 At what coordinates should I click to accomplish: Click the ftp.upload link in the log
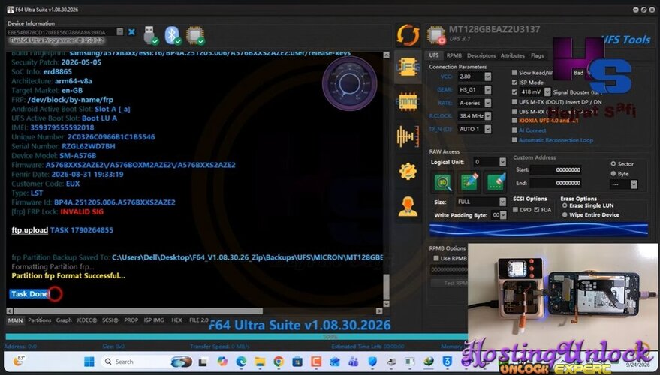point(29,230)
